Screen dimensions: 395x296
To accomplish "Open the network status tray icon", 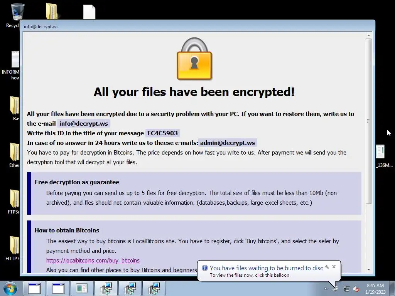I will (x=347, y=289).
